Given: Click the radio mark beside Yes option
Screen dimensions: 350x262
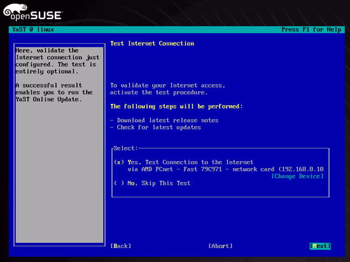Looking at the screenshot, I should coord(119,162).
